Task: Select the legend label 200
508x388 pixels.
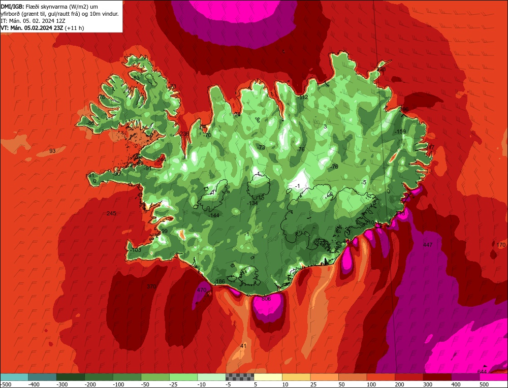Action: pos(399,384)
